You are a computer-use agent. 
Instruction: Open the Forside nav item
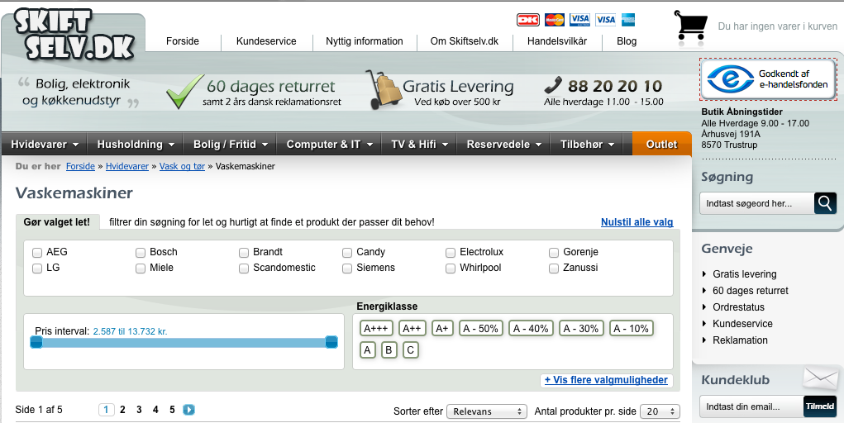pos(183,41)
